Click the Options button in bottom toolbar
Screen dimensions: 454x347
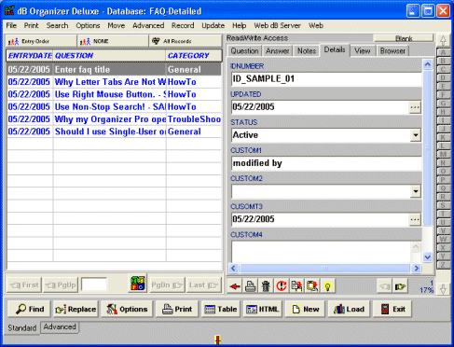127,309
